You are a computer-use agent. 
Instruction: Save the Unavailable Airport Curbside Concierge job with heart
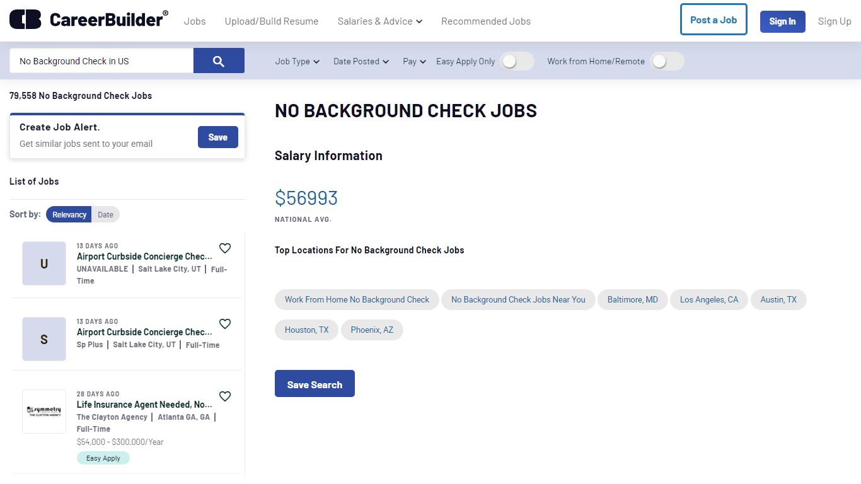[x=225, y=248]
